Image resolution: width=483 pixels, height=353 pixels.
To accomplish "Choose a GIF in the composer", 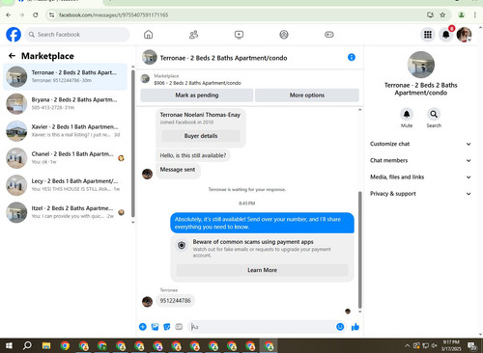I will coord(179,327).
